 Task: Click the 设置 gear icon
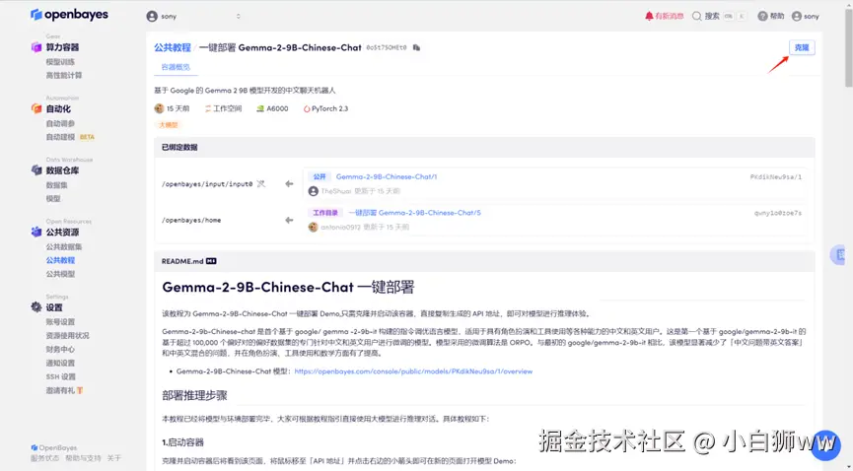(36, 307)
